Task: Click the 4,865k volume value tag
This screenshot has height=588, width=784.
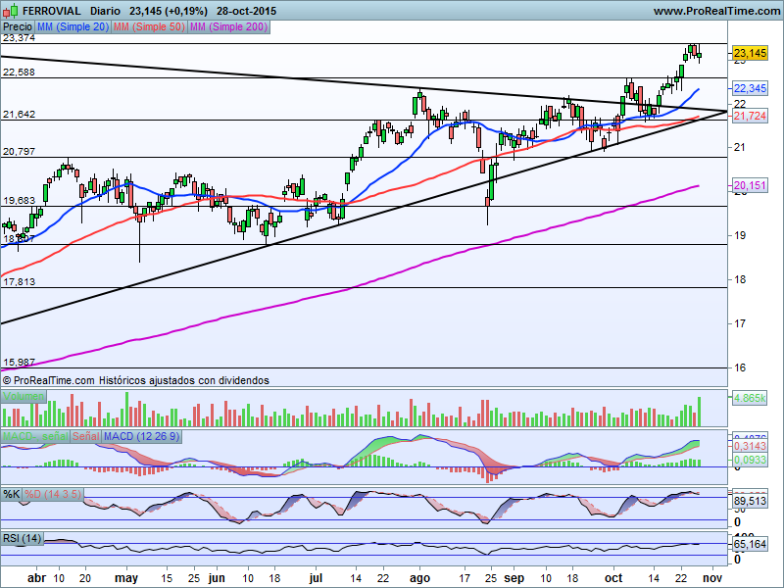Action: click(x=750, y=399)
